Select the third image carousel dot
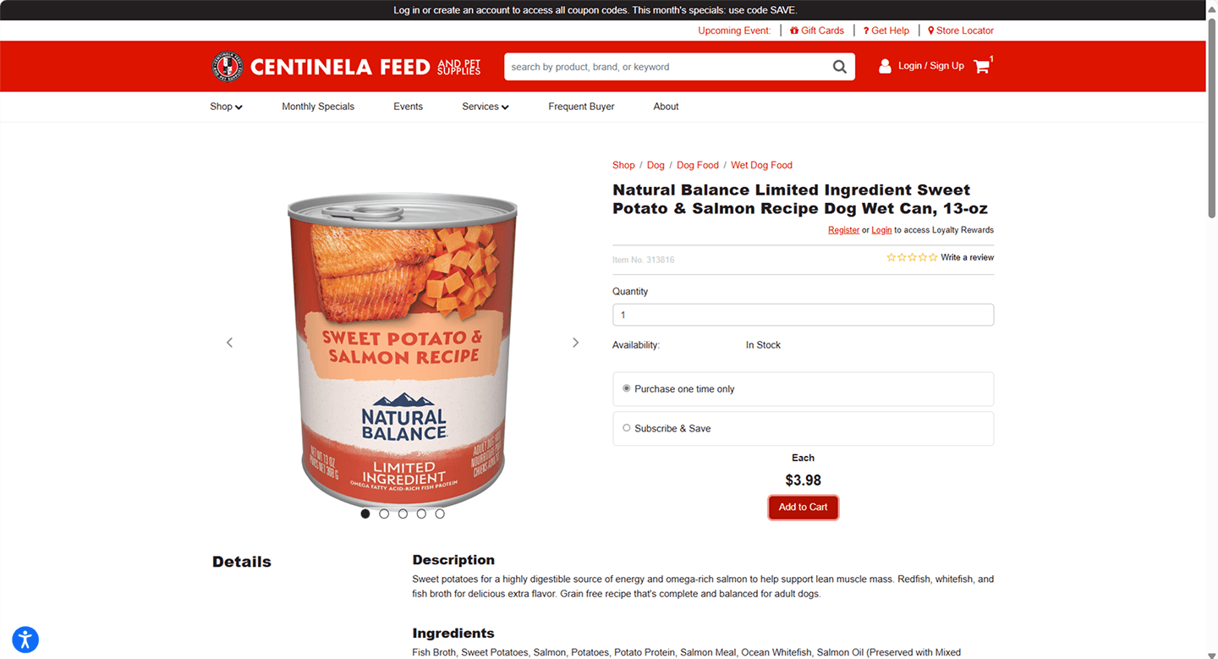1218x659 pixels. coord(403,513)
